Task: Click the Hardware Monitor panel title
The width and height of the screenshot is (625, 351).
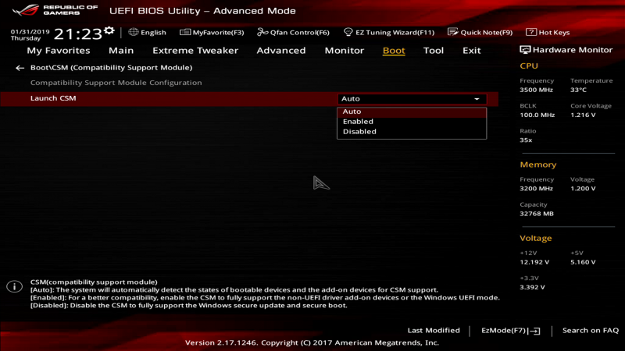Action: pyautogui.click(x=573, y=50)
